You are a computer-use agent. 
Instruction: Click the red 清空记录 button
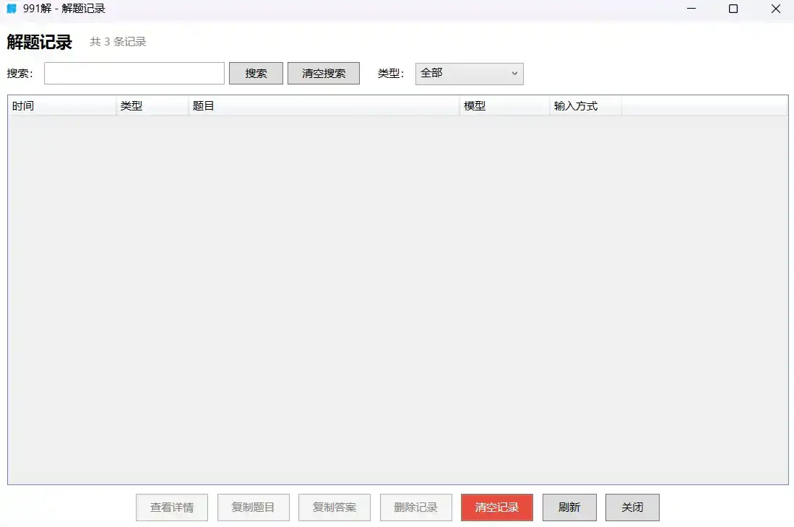tap(496, 507)
